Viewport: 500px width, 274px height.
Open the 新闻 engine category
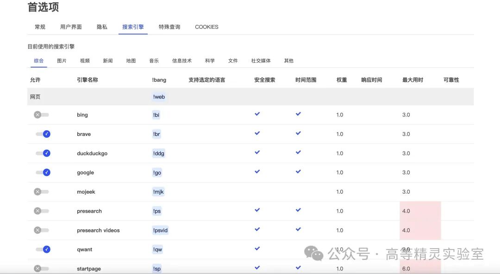[108, 61]
